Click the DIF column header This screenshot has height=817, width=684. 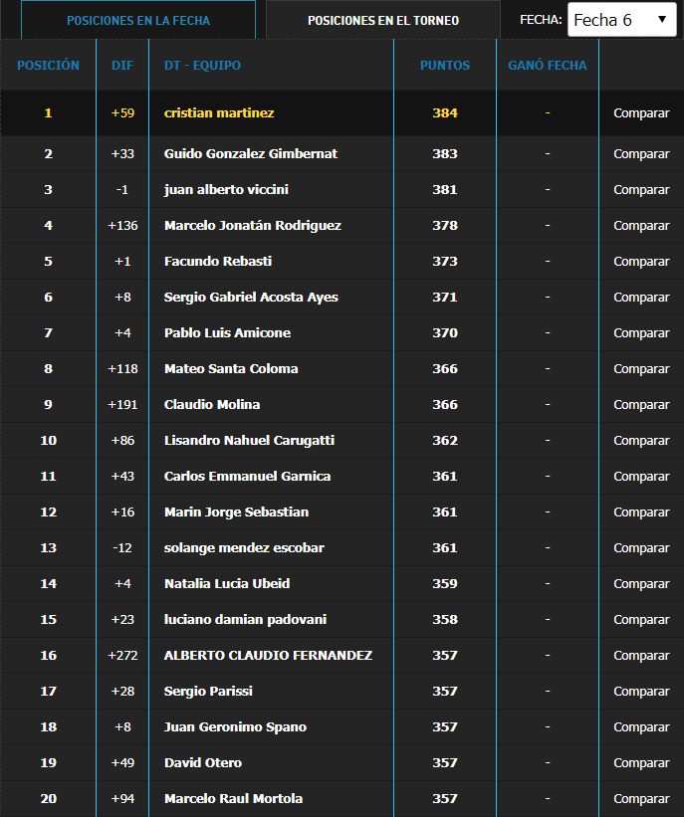coord(122,65)
